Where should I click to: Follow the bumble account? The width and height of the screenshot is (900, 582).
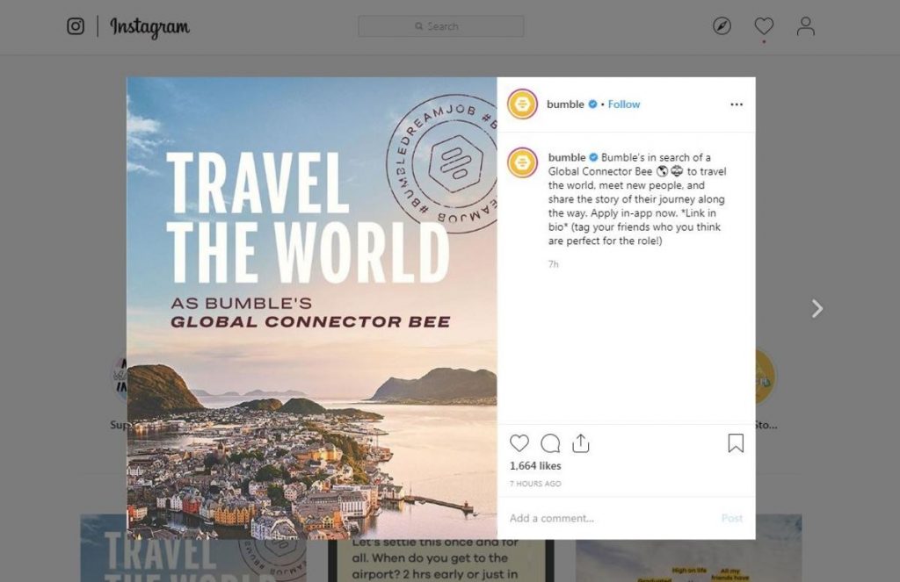click(624, 104)
